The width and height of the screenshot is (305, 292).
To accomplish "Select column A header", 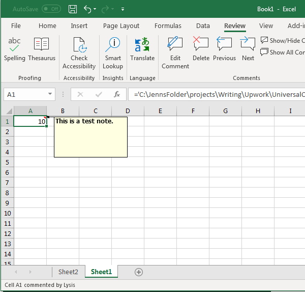I will (30, 111).
